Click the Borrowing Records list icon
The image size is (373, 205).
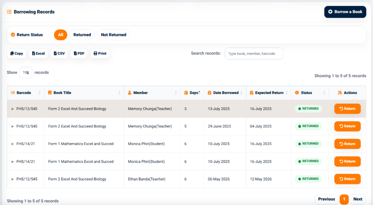pos(9,12)
